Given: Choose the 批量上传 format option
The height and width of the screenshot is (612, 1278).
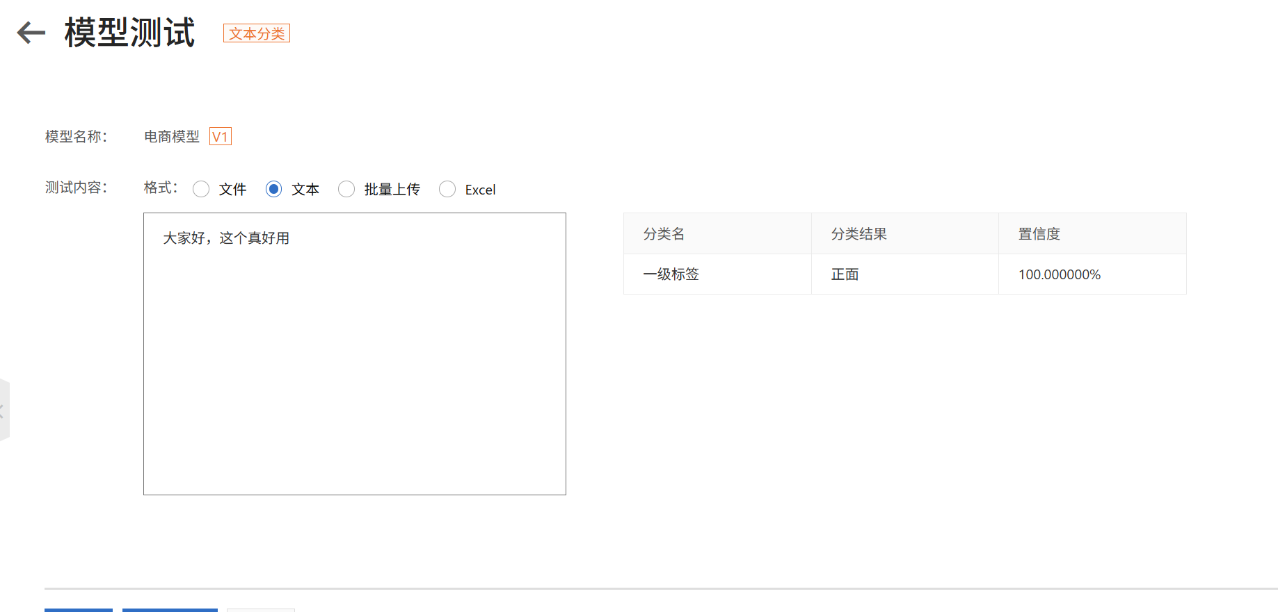Looking at the screenshot, I should 346,189.
